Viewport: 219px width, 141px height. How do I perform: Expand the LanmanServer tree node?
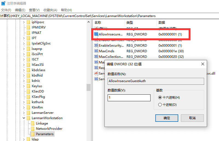pos(24,113)
